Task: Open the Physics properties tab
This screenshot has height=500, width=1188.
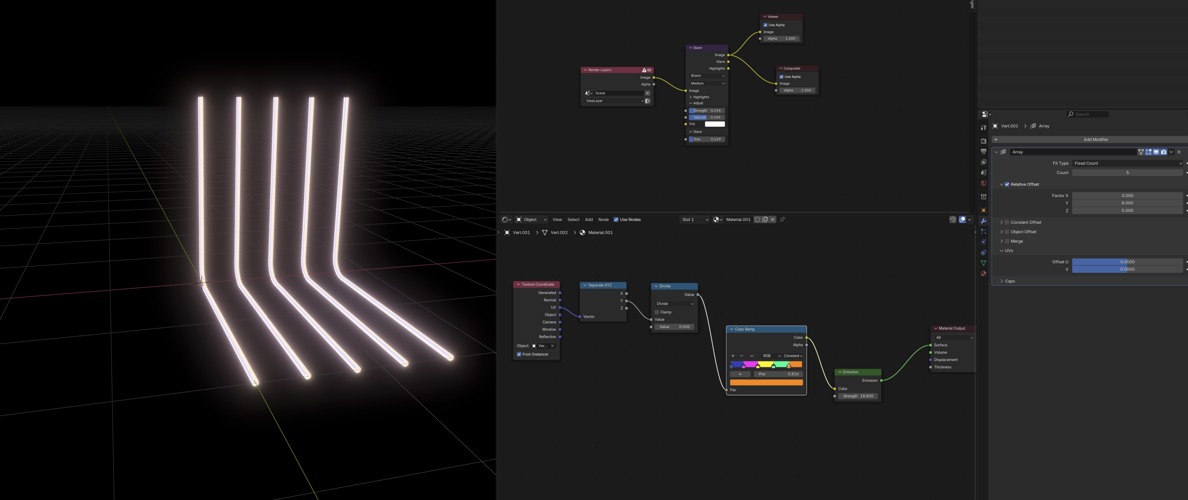Action: click(983, 242)
